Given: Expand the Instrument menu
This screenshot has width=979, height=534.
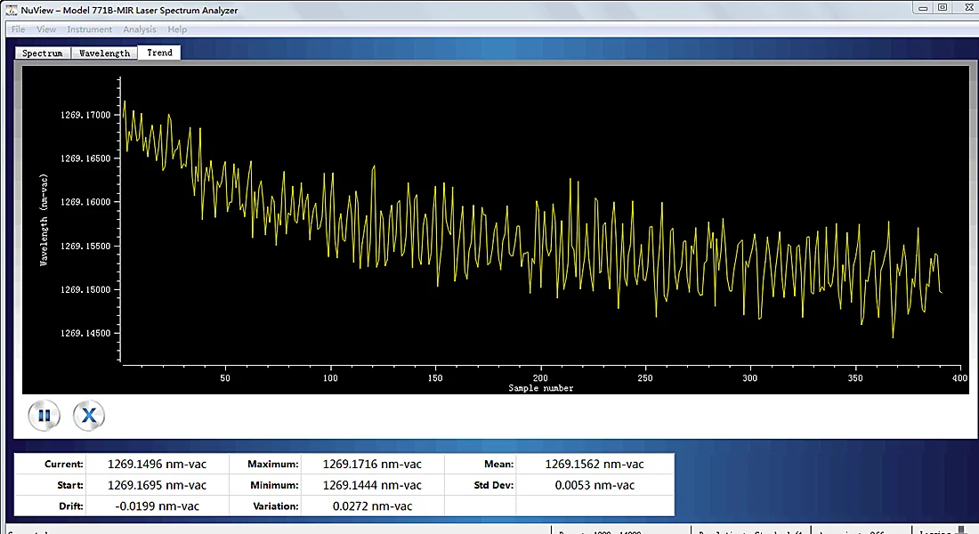Looking at the screenshot, I should [x=90, y=29].
